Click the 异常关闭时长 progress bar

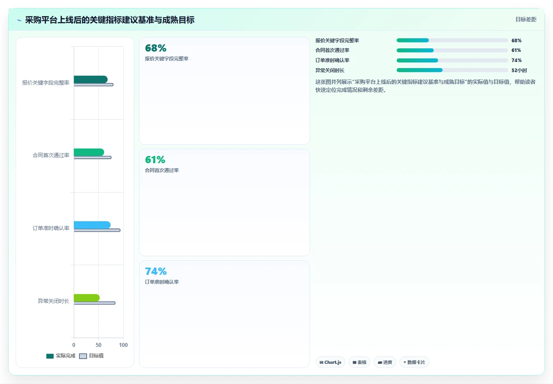(452, 70)
